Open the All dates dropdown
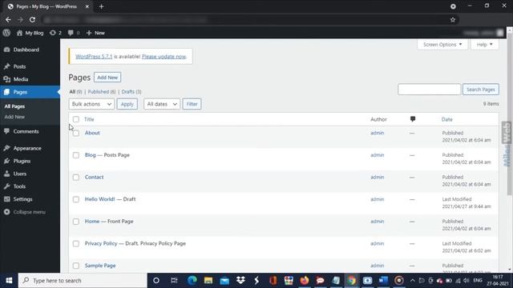The image size is (513, 288). point(162,104)
